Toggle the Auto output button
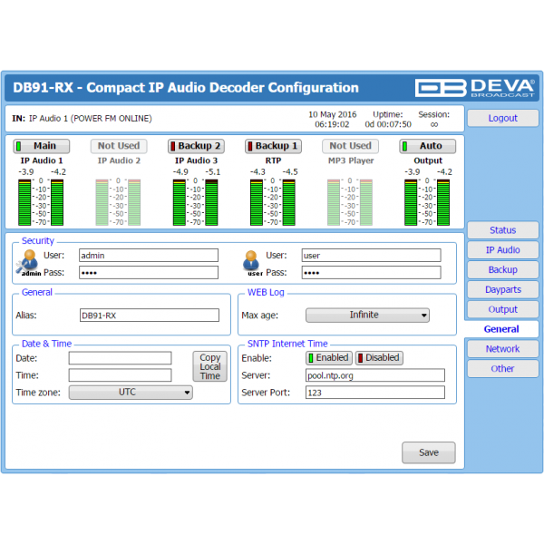Viewport: 544px width, 544px height. click(427, 146)
